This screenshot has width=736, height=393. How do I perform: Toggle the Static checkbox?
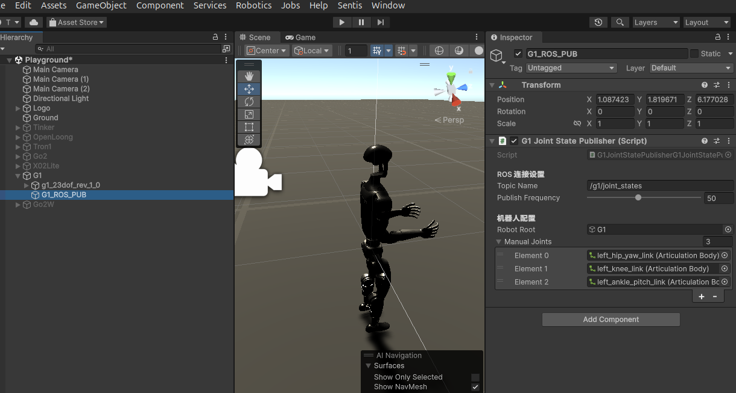pyautogui.click(x=694, y=54)
